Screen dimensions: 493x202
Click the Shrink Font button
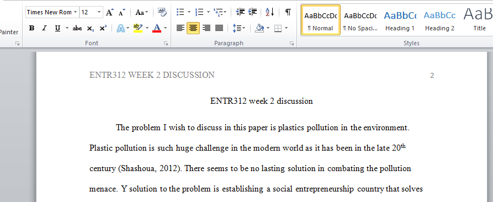(x=122, y=13)
